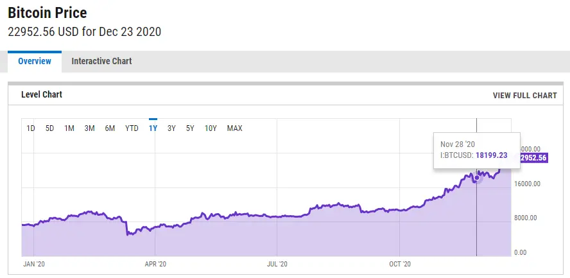Click the 22952.56 current price flag

pyautogui.click(x=533, y=158)
